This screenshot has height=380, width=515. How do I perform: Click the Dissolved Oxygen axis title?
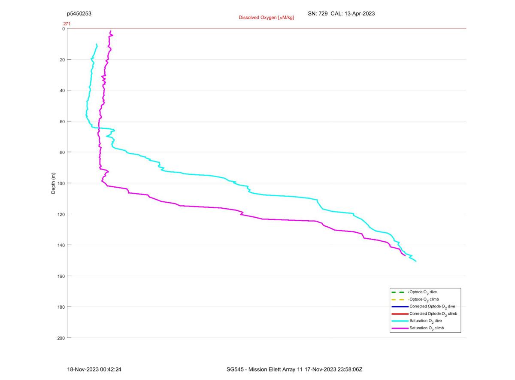[266, 18]
